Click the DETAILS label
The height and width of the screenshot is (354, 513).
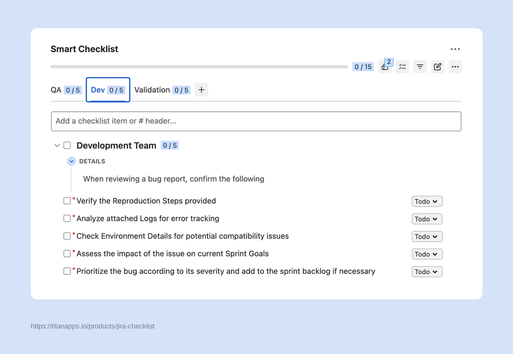(92, 161)
